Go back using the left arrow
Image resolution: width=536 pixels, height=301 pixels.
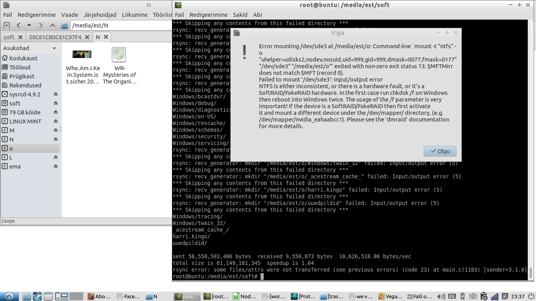pos(18,25)
